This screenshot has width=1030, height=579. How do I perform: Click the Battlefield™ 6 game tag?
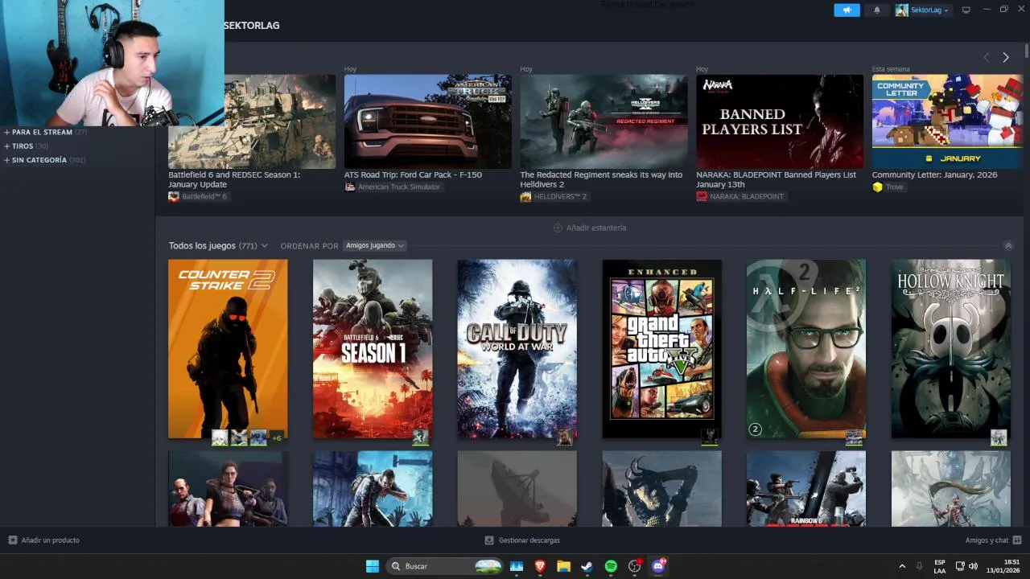[x=198, y=196]
